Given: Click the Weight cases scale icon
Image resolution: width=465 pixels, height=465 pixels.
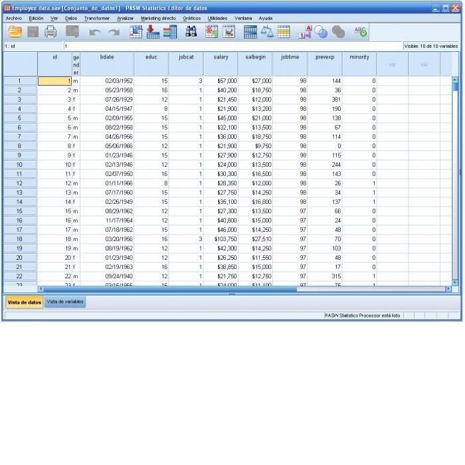Looking at the screenshot, I should pos(267,31).
